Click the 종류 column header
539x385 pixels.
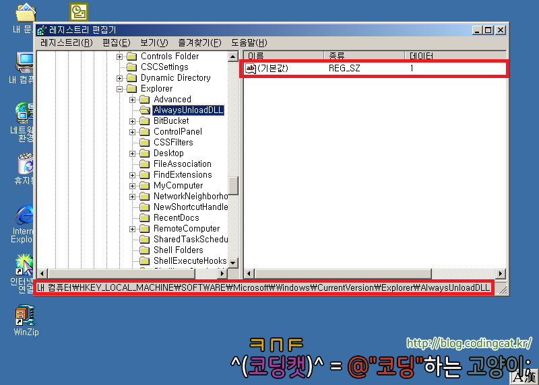click(364, 56)
